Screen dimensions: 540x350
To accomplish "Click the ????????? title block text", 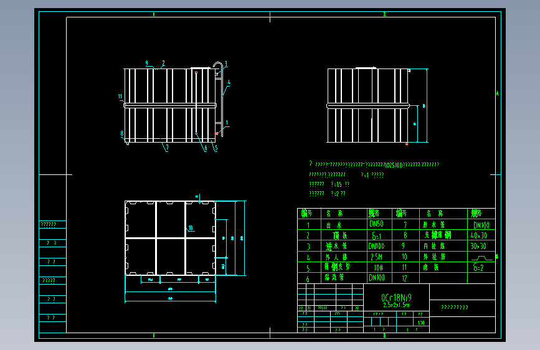I will (455, 308).
